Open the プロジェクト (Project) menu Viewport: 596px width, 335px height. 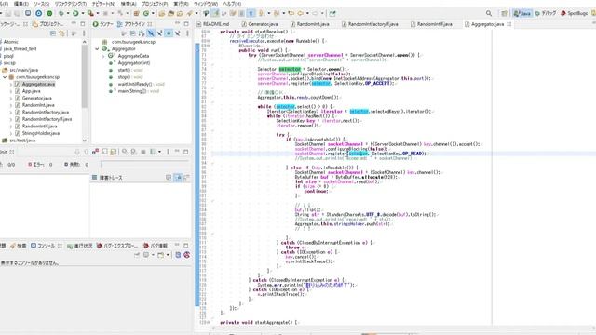155,4
